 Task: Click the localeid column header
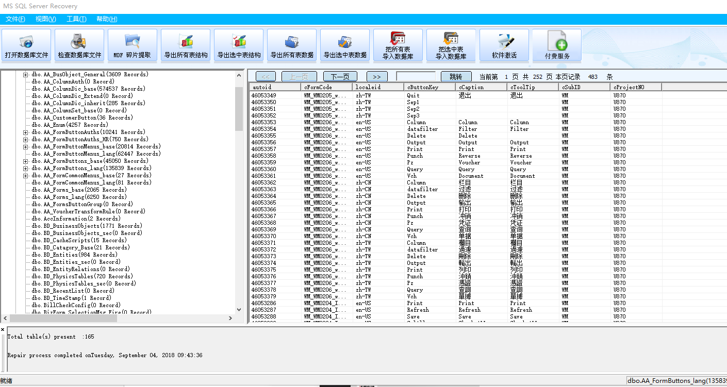click(378, 87)
